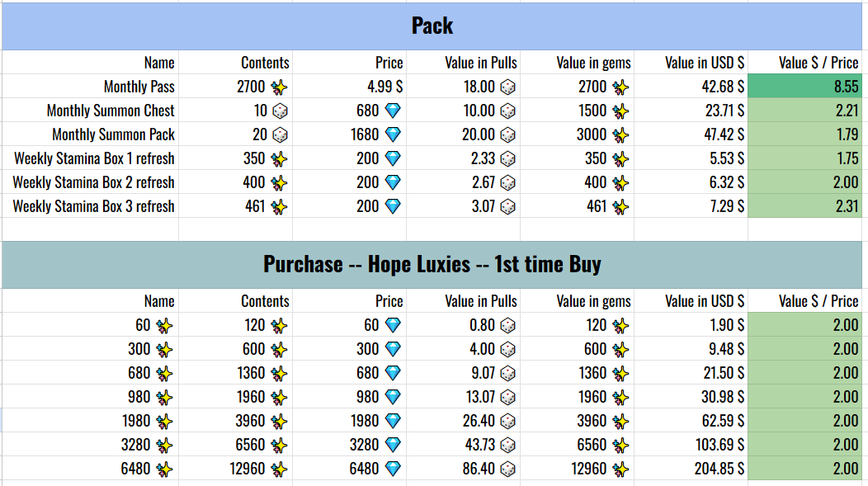Click the star icon beside 12960 in Contents column
Image resolution: width=868 pixels, height=486 pixels.
pyautogui.click(x=280, y=469)
